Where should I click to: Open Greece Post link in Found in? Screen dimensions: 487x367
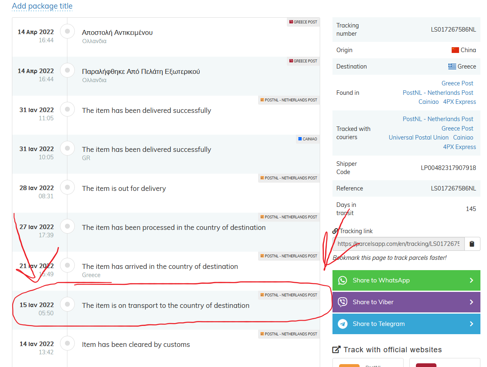click(457, 83)
